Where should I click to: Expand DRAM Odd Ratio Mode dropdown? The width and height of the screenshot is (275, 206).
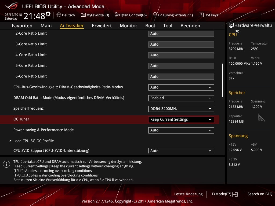[181, 98]
